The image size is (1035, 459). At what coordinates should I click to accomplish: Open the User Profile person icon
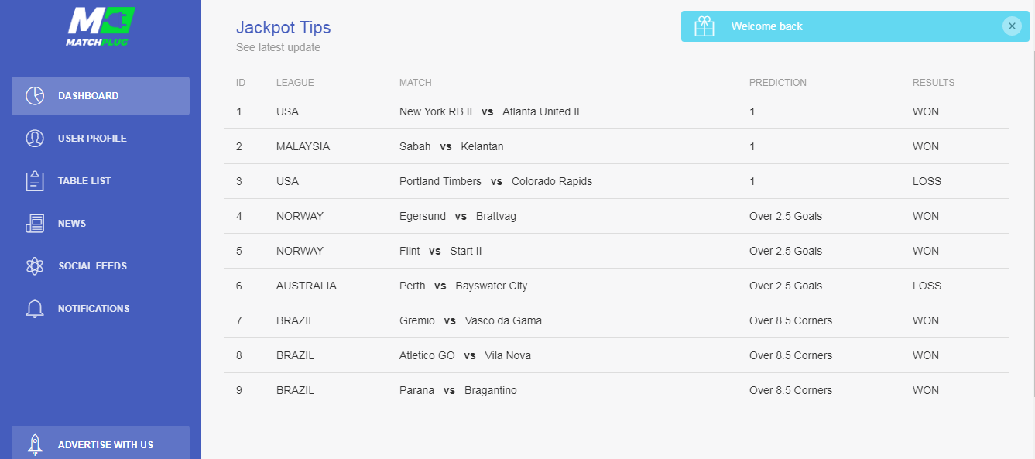click(x=35, y=139)
